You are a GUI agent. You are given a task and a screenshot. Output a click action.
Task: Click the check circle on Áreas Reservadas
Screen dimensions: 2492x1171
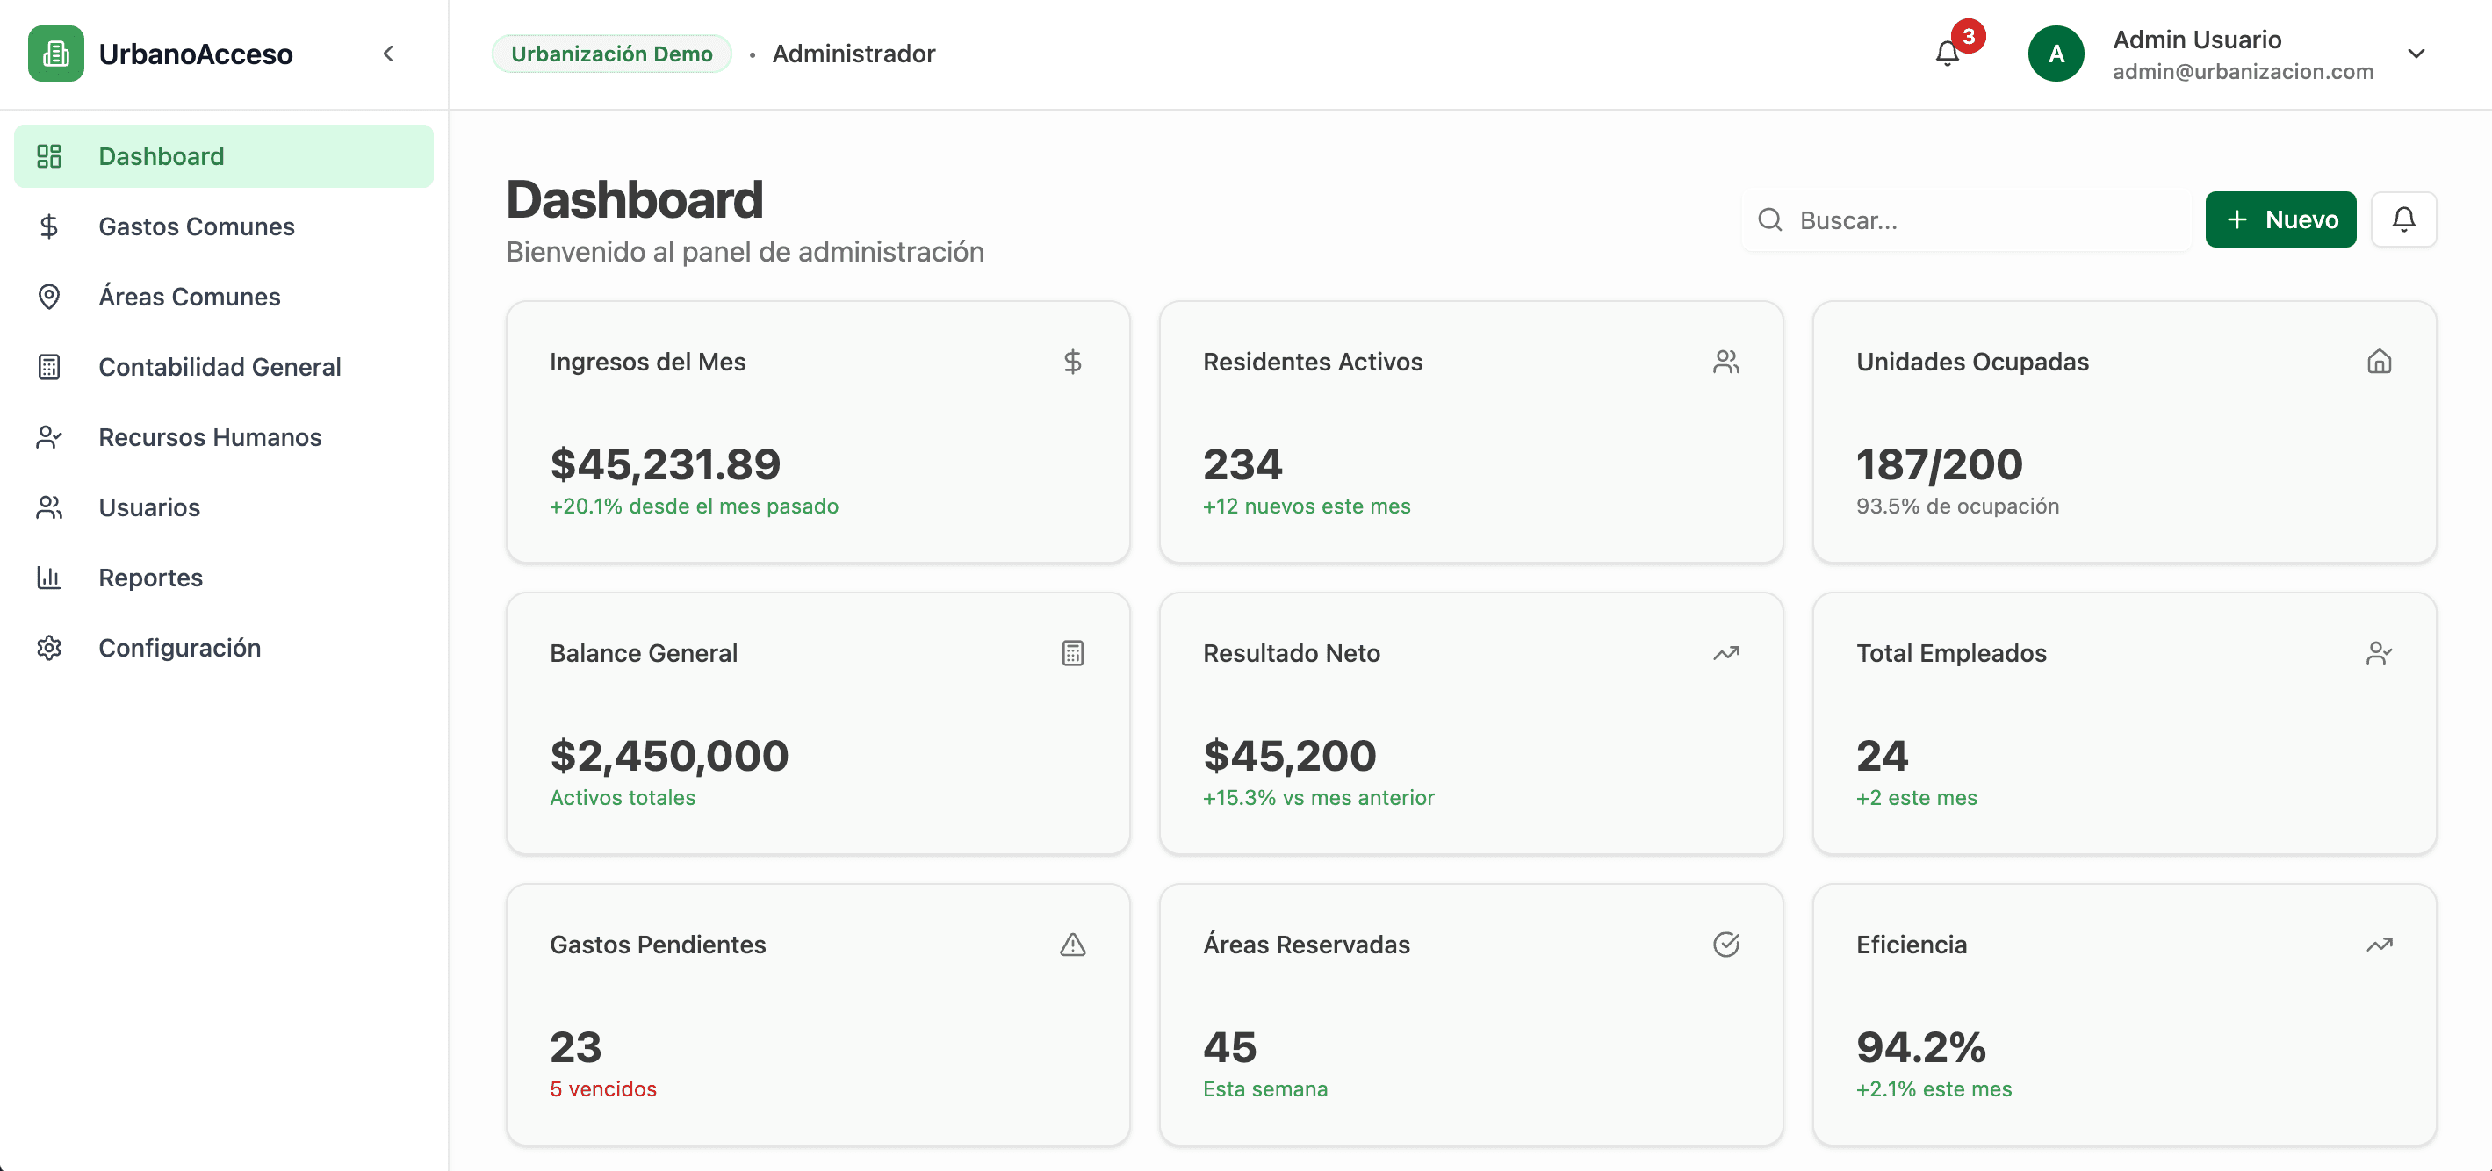pos(1725,945)
